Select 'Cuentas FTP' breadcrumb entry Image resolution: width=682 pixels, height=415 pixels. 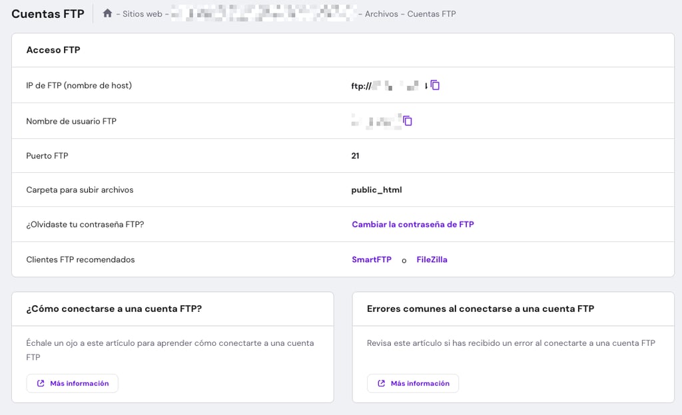[432, 14]
